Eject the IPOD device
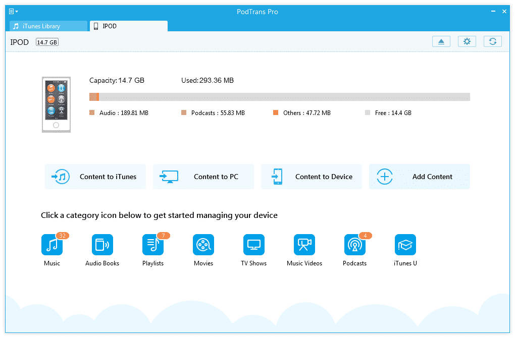The image size is (515, 338). pos(441,42)
